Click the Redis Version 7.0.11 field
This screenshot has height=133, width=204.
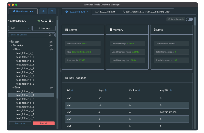(x=83, y=44)
